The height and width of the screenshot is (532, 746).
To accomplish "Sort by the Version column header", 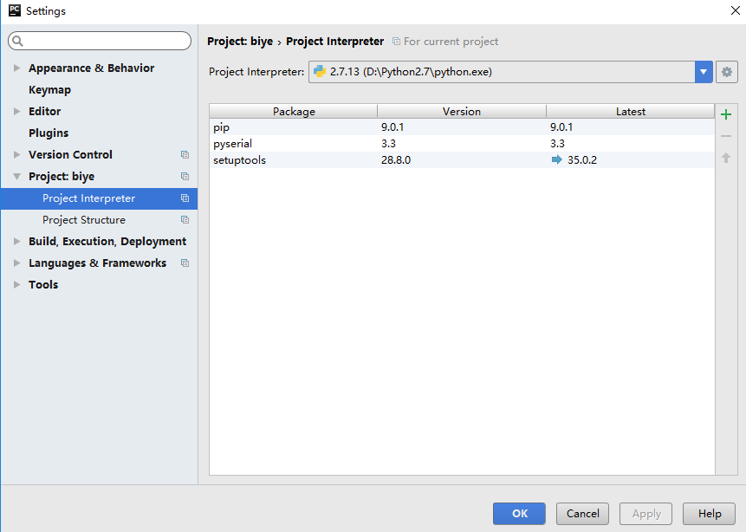I will [x=462, y=112].
